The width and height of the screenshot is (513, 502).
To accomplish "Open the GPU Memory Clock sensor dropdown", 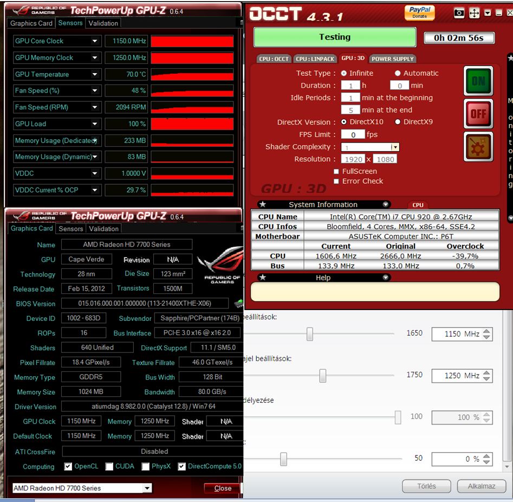I will (95, 57).
